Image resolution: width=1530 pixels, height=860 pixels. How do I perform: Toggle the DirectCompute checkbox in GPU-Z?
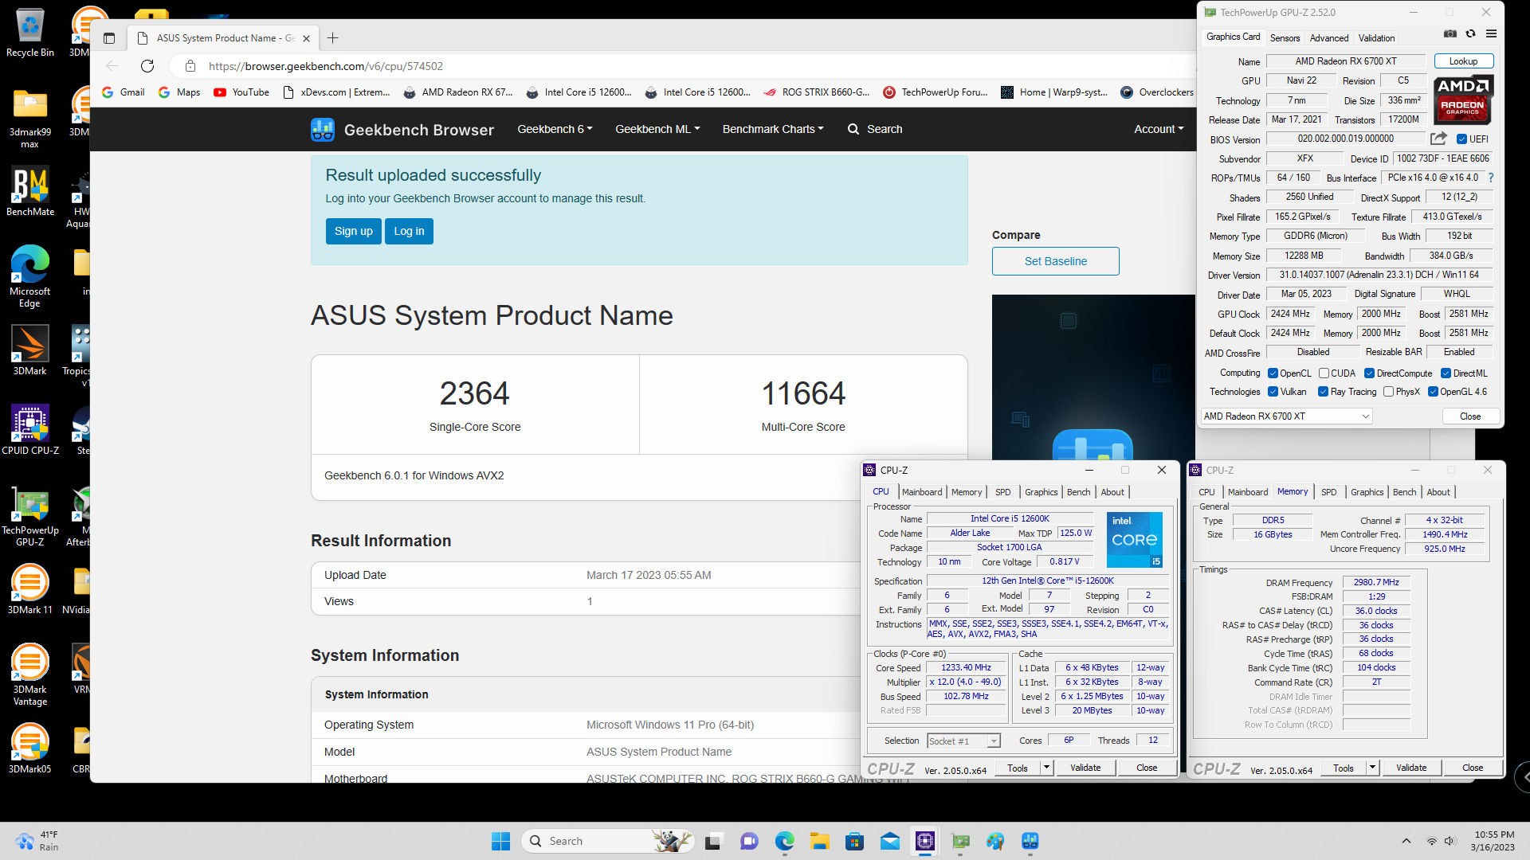click(x=1369, y=373)
